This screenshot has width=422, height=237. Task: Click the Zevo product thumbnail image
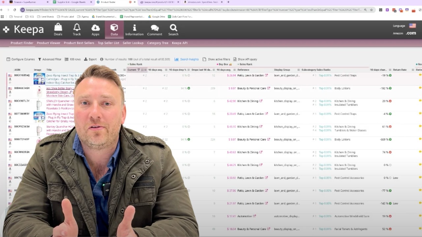click(x=39, y=79)
